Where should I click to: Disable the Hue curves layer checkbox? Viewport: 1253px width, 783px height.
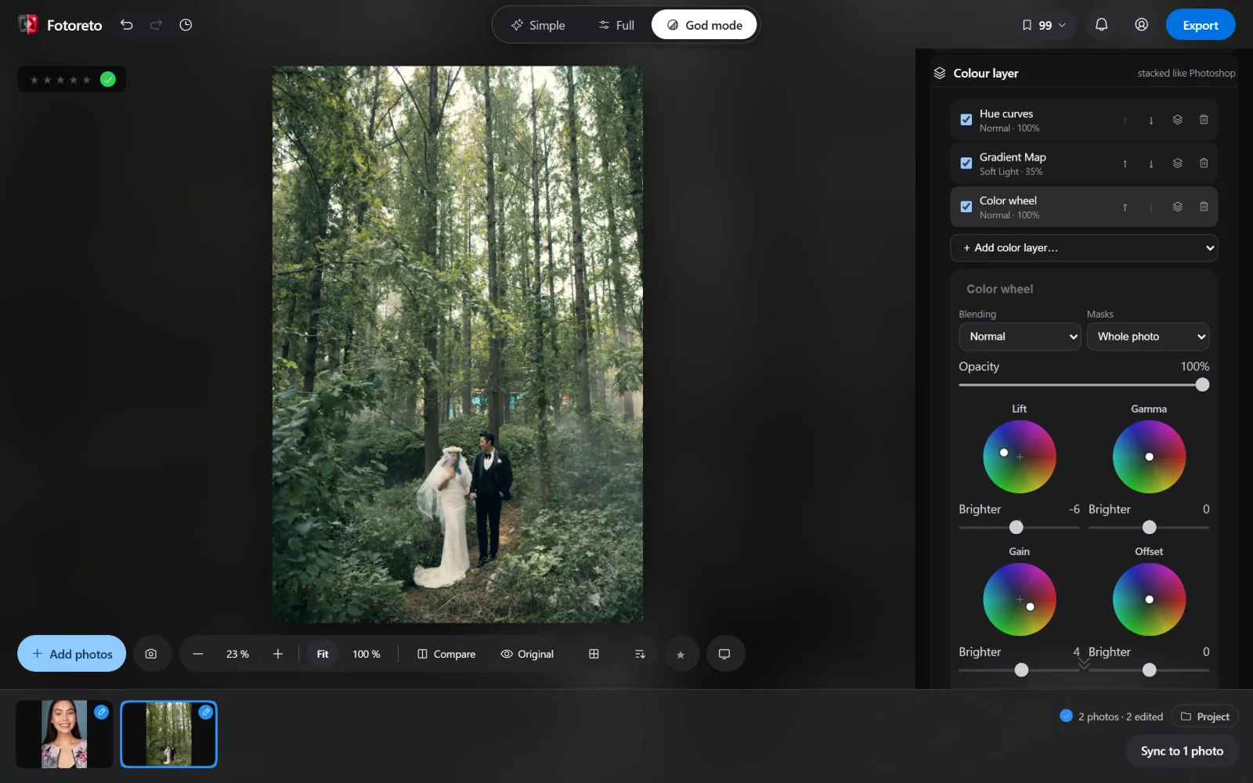966,120
